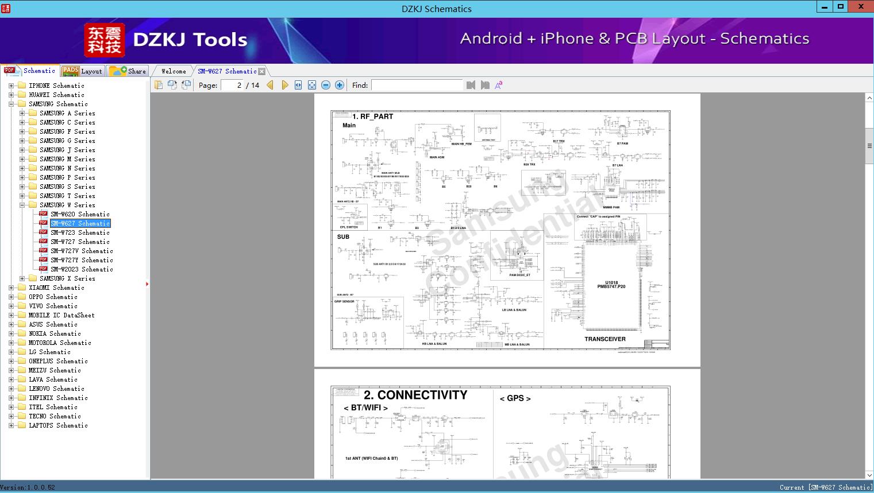Click the page number input field
Viewport: 874px width, 493px height.
tap(232, 85)
